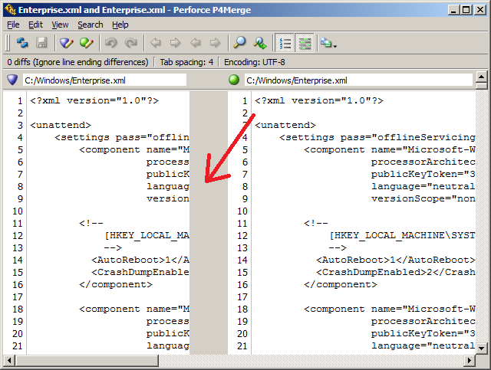Click the horizontal scrollbar right arrow
Screen dimensions: 491x370
pyautogui.click(x=469, y=360)
